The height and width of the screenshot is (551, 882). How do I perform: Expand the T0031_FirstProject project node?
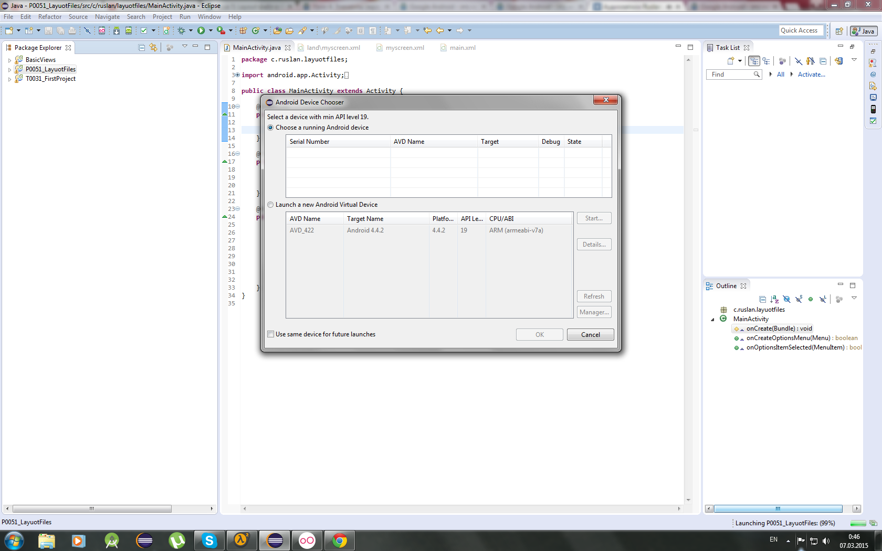click(9, 79)
